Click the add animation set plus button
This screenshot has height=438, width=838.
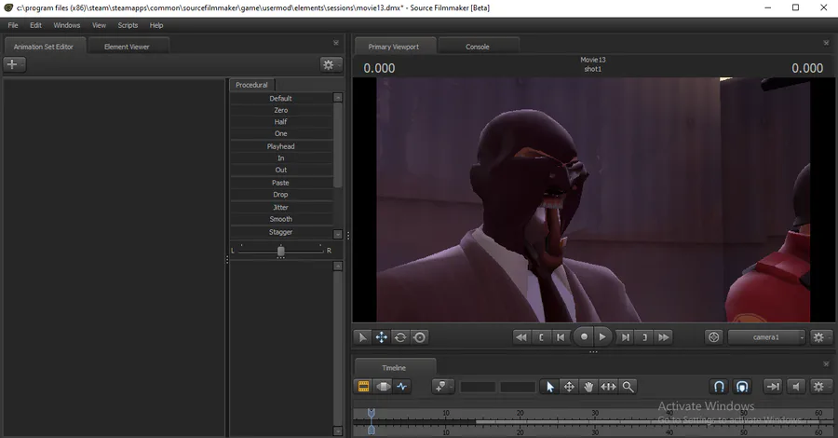pyautogui.click(x=14, y=64)
